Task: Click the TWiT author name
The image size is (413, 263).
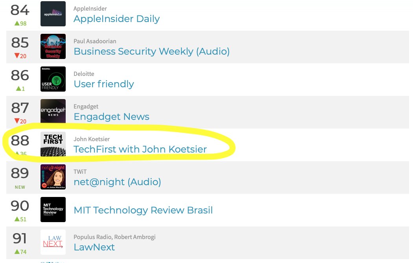Action: (80, 172)
